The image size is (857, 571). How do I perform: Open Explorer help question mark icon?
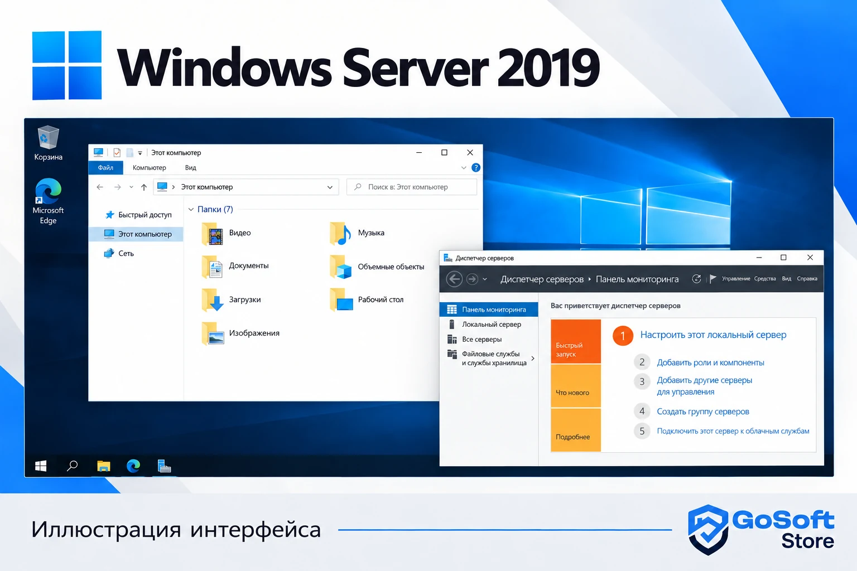tap(476, 167)
